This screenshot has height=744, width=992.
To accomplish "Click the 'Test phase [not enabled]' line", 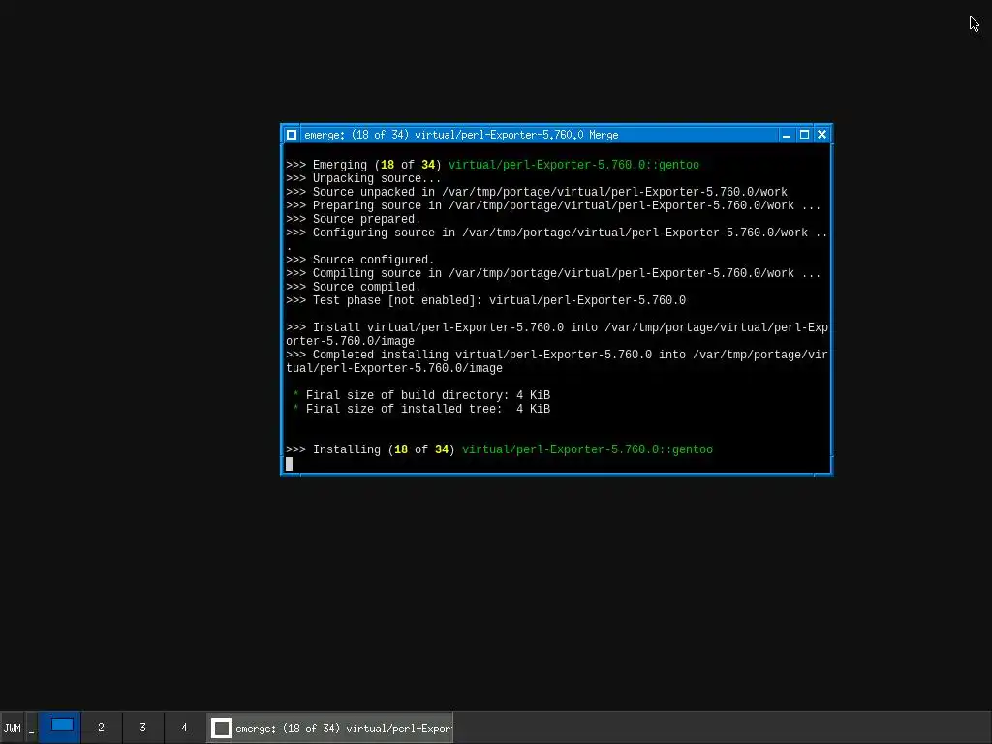I will point(486,300).
